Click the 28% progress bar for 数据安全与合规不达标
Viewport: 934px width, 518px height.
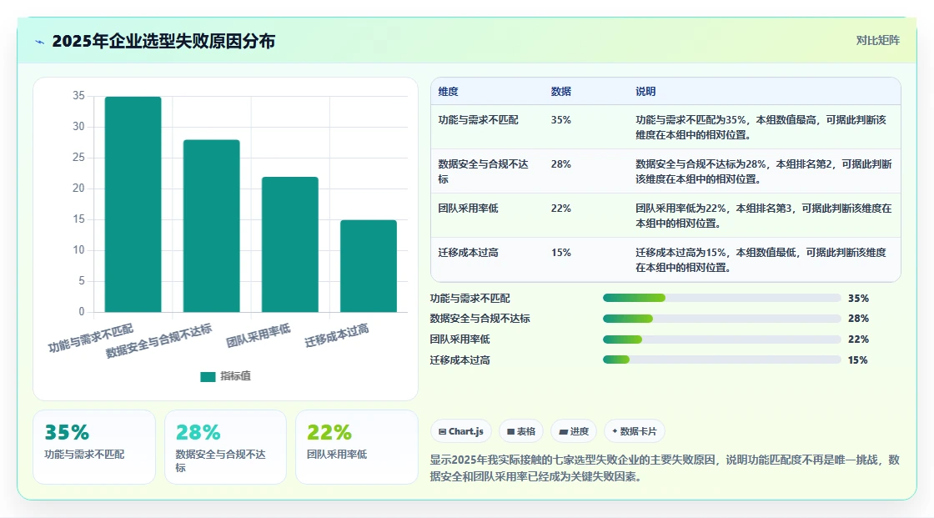[722, 319]
